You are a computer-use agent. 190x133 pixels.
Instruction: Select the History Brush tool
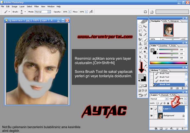point(145,44)
